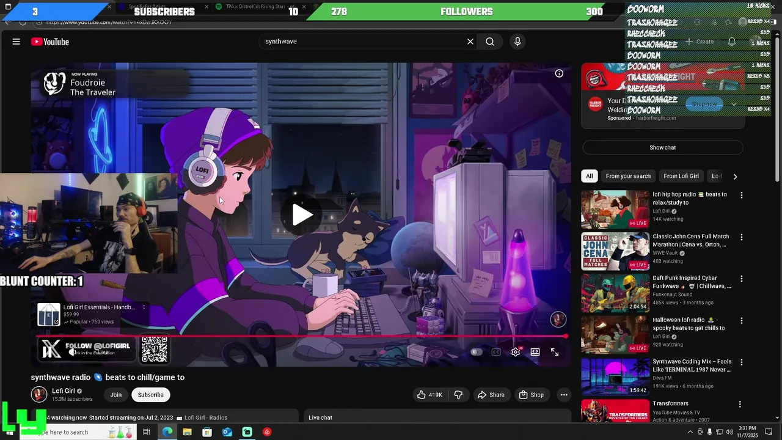The image size is (782, 440).
Task: Open more actions menu beside Shop
Action: coord(563,395)
